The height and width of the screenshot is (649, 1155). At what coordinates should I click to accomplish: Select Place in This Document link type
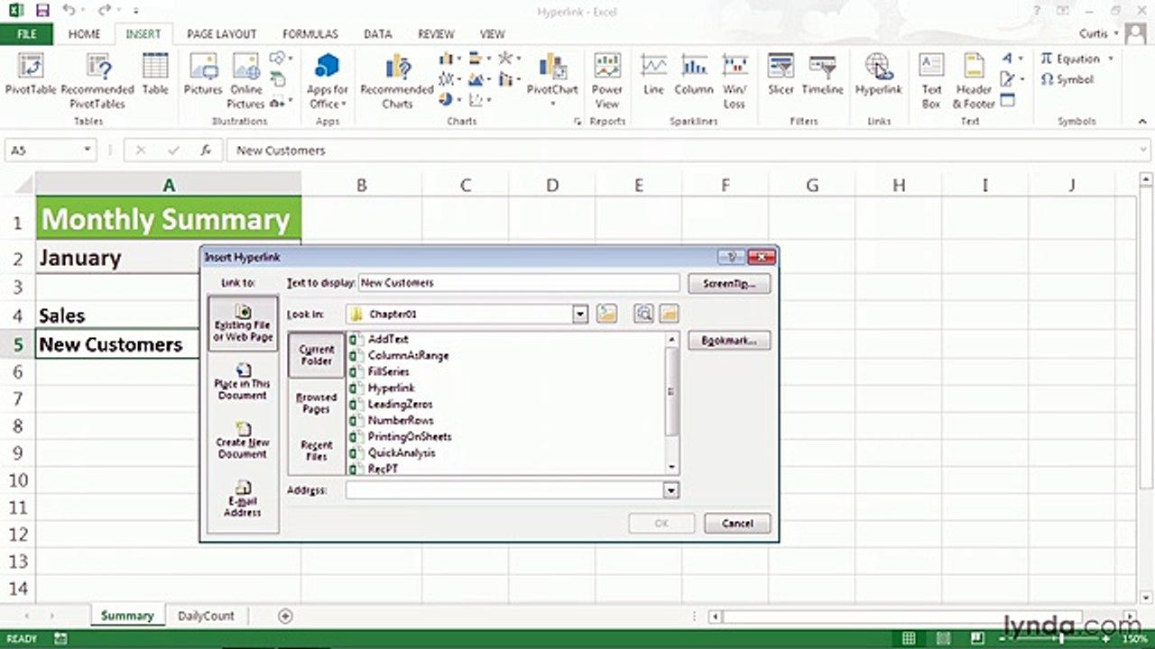[242, 380]
